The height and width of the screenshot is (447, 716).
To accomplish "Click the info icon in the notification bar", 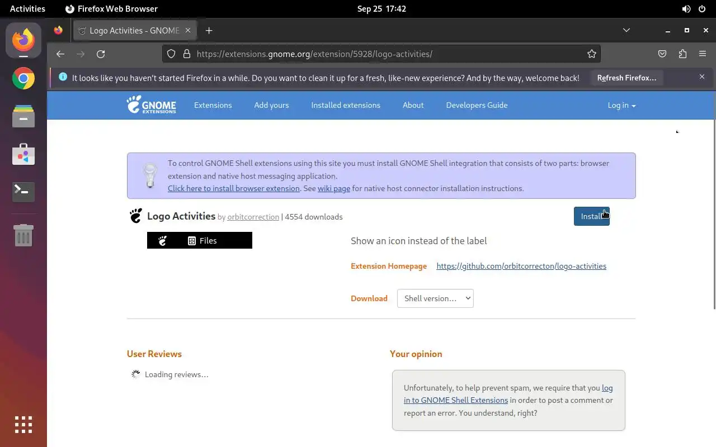I will coord(63,77).
